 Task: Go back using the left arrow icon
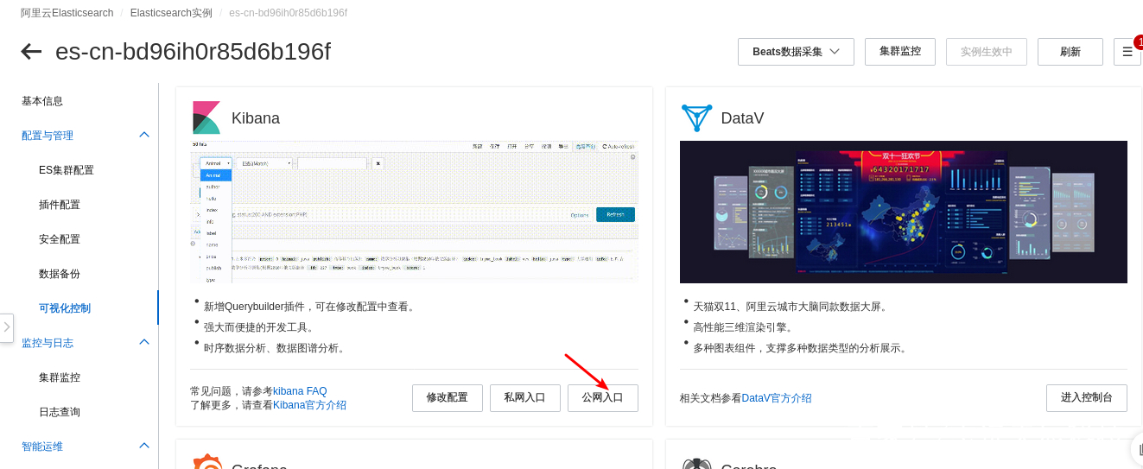[31, 51]
